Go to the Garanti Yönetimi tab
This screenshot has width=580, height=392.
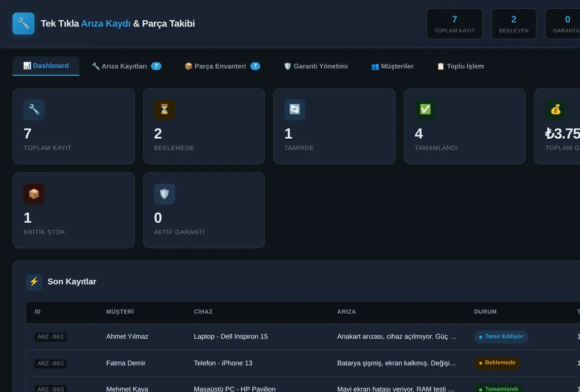[x=316, y=66]
